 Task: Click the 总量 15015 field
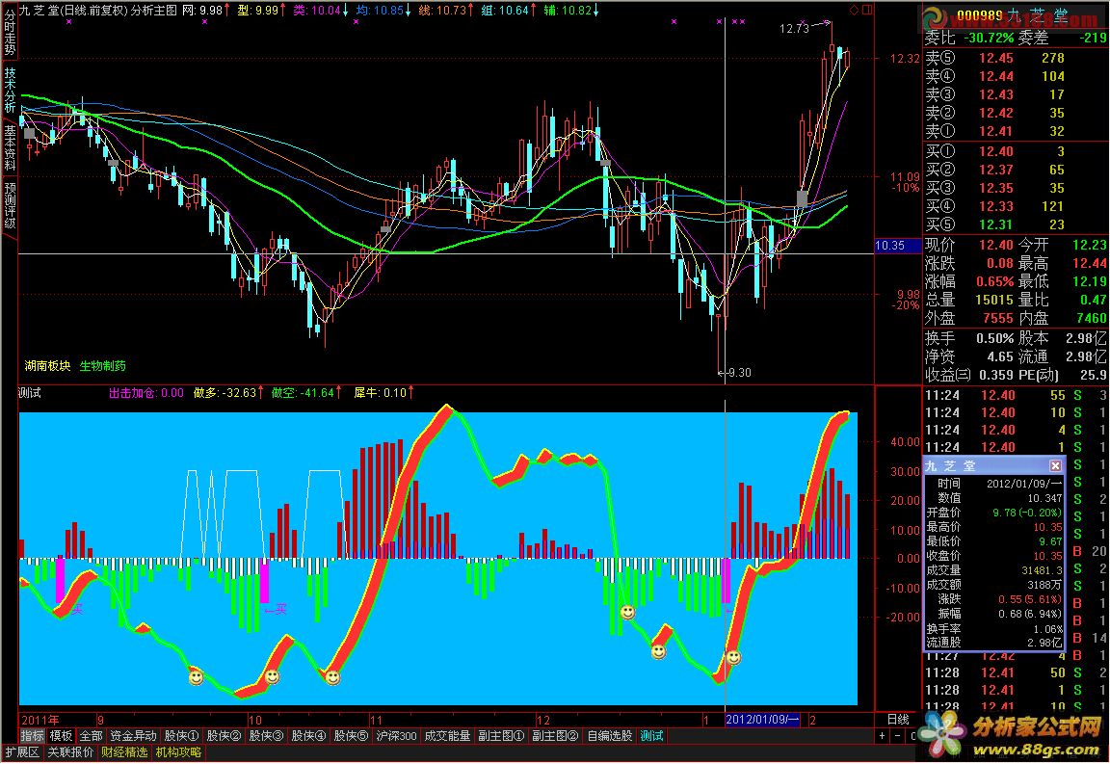coord(969,301)
